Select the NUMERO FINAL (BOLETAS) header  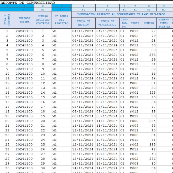(164, 23)
